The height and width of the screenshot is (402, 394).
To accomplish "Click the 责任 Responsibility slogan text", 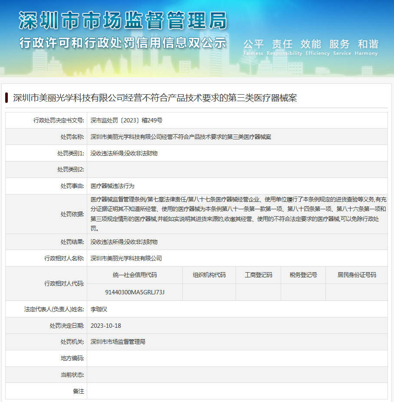I will [284, 47].
